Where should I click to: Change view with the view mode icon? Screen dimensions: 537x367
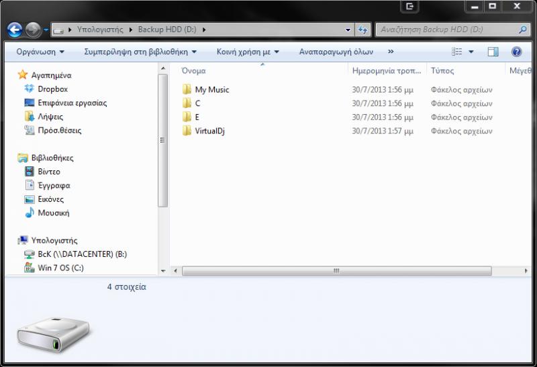pyautogui.click(x=457, y=52)
